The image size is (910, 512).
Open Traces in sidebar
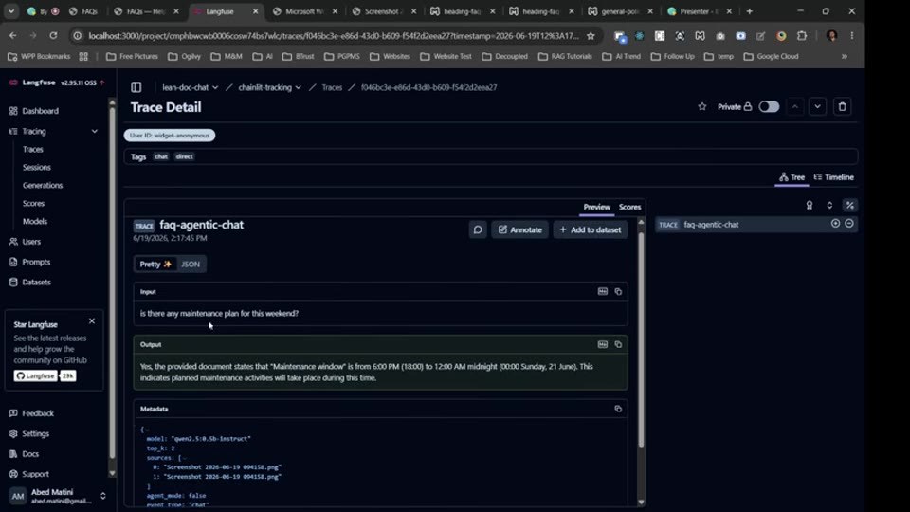(33, 149)
